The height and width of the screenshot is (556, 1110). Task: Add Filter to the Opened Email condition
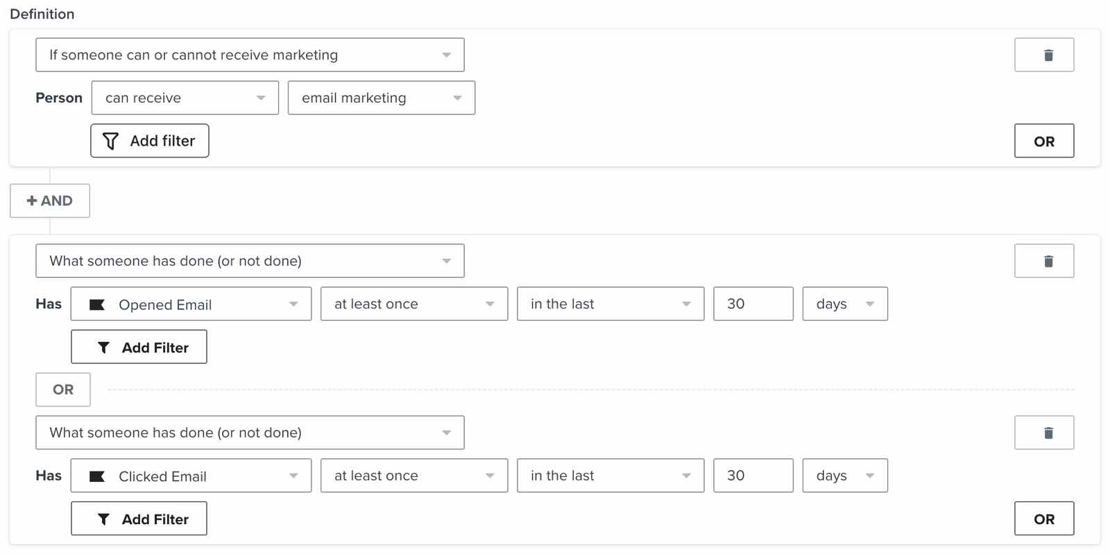[x=139, y=347]
